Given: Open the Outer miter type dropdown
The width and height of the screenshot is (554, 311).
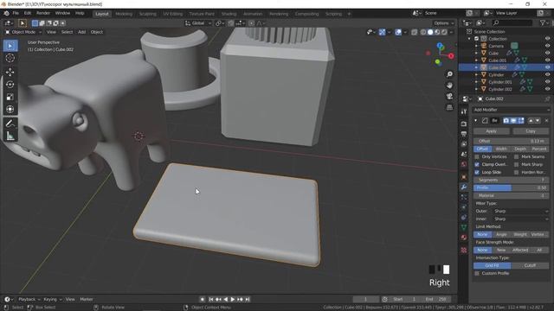Looking at the screenshot, I should [x=521, y=211].
